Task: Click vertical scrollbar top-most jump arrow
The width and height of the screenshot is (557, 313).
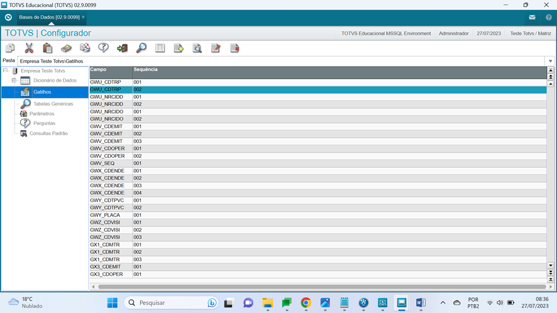Action: (551, 70)
